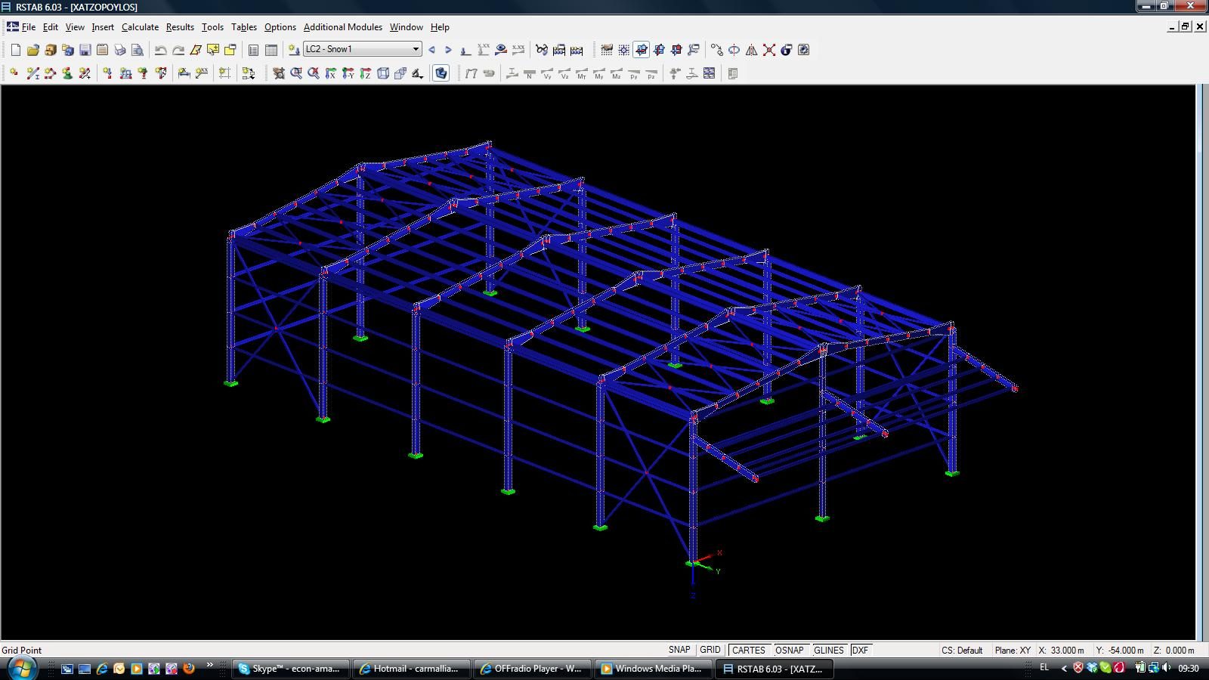Toggle GLINES in the status bar
Image resolution: width=1209 pixels, height=680 pixels.
tap(829, 650)
